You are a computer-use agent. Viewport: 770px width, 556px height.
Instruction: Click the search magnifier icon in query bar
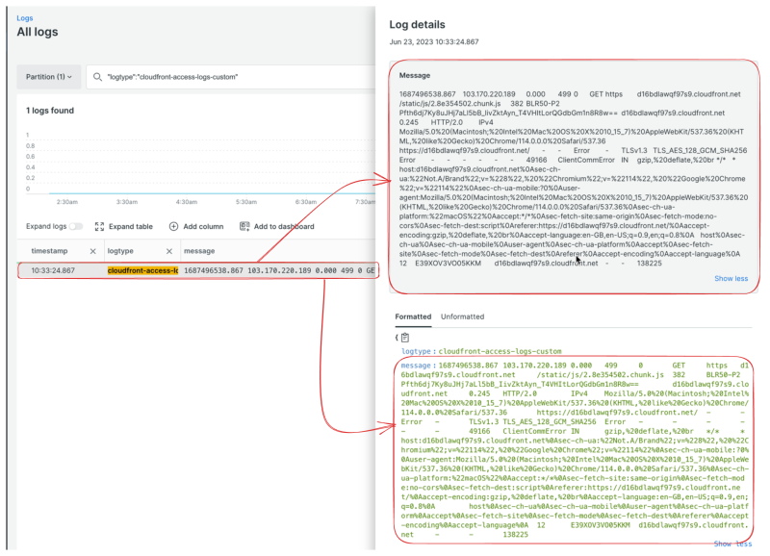[x=97, y=76]
